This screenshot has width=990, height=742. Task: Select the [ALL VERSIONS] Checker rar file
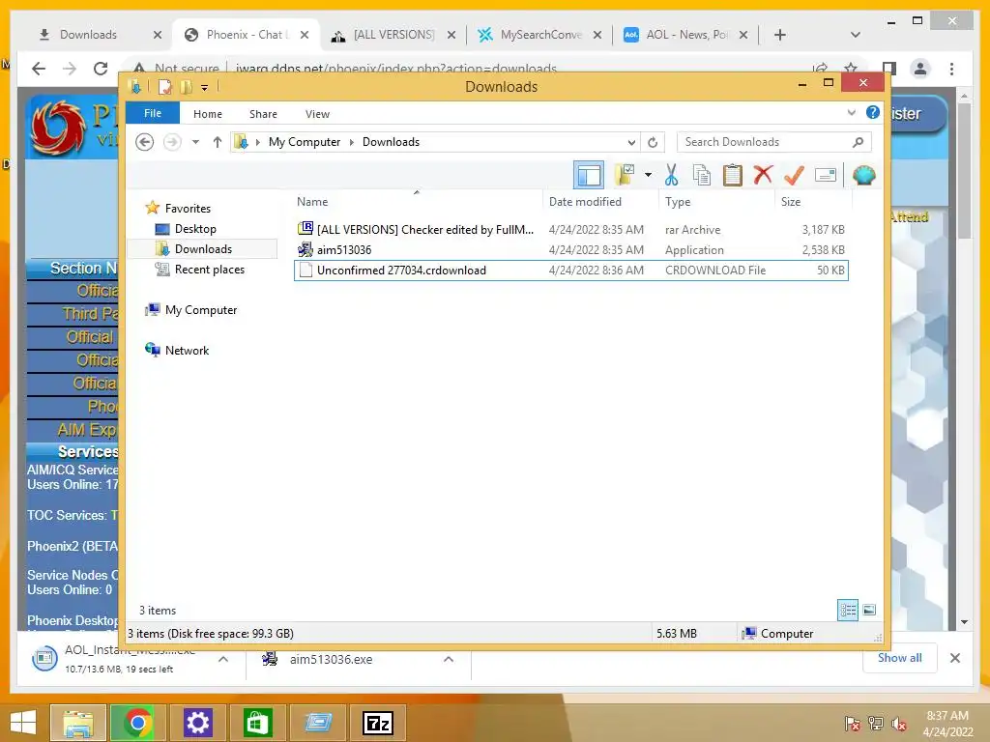[570, 230]
